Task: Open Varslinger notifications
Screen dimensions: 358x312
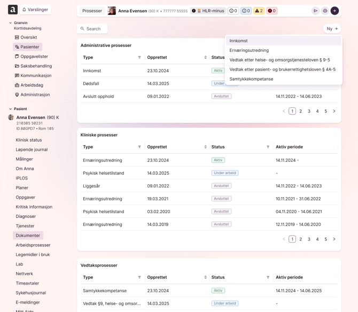Action: pos(35,10)
